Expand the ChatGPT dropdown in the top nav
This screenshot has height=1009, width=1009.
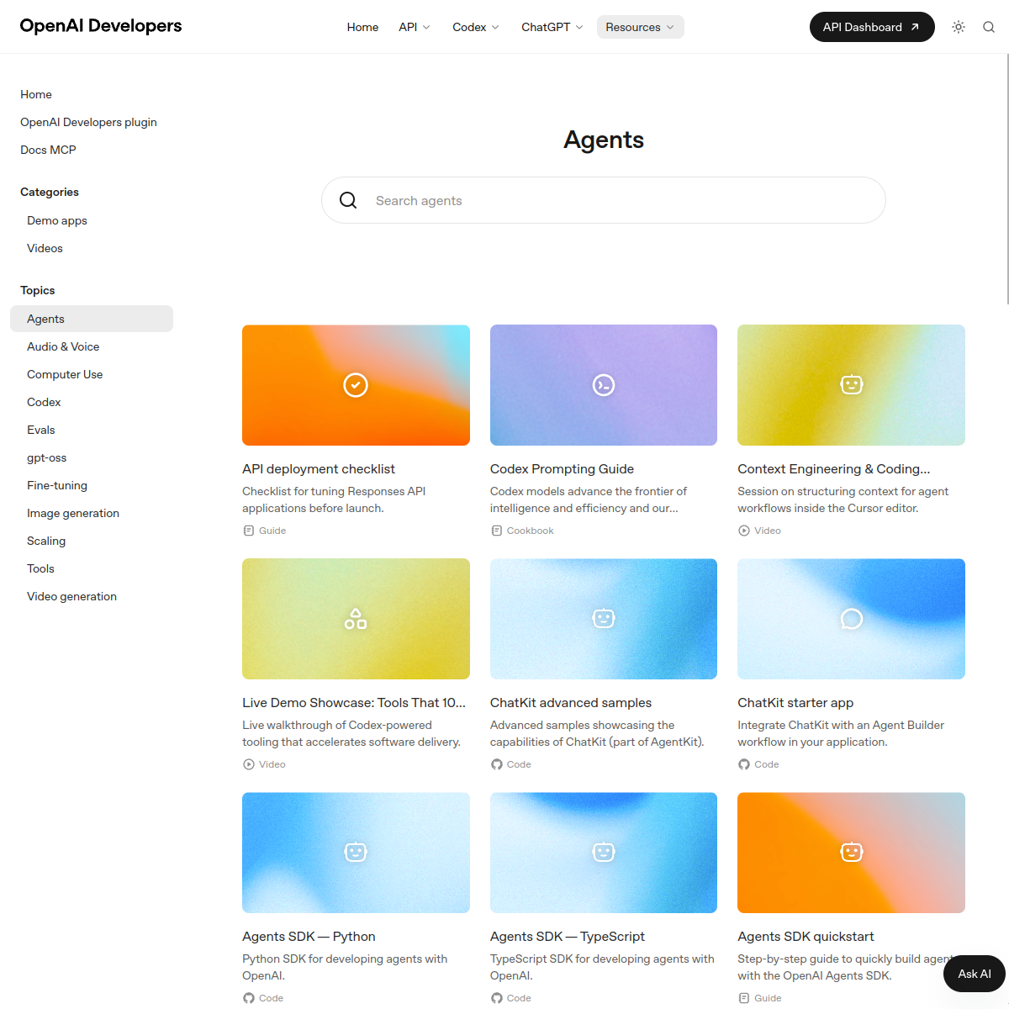click(552, 27)
